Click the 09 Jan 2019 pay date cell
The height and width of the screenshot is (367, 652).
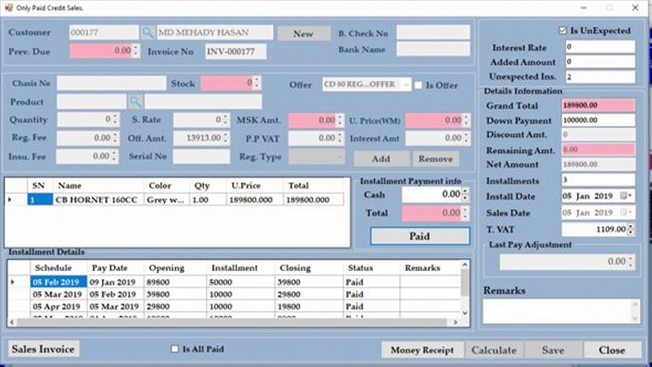(116, 282)
